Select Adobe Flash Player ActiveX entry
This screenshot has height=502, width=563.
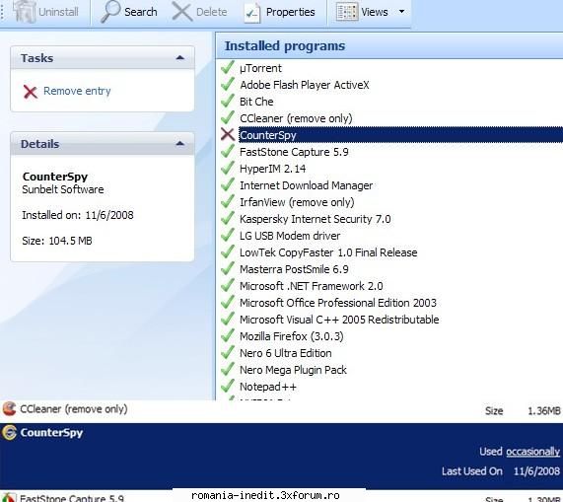click(304, 85)
